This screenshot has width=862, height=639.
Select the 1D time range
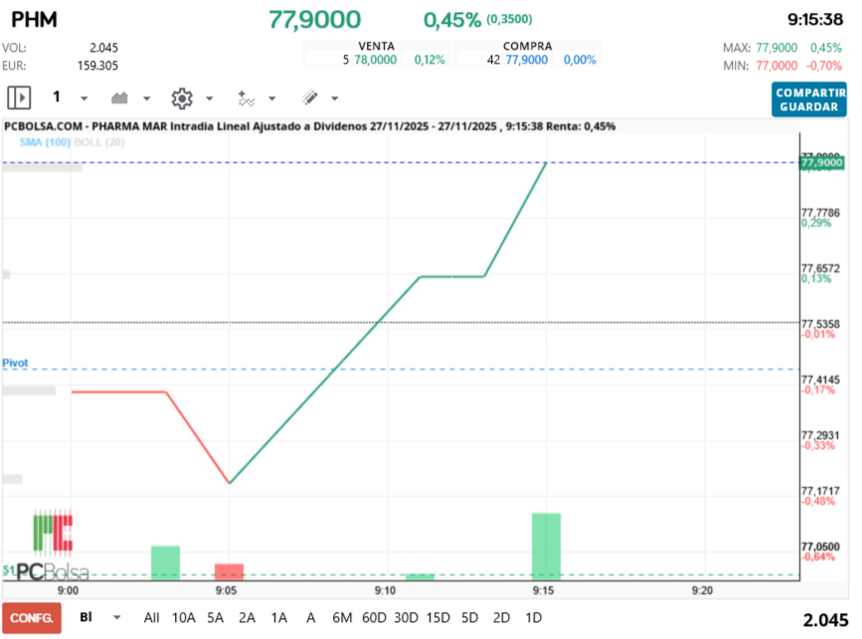[533, 617]
